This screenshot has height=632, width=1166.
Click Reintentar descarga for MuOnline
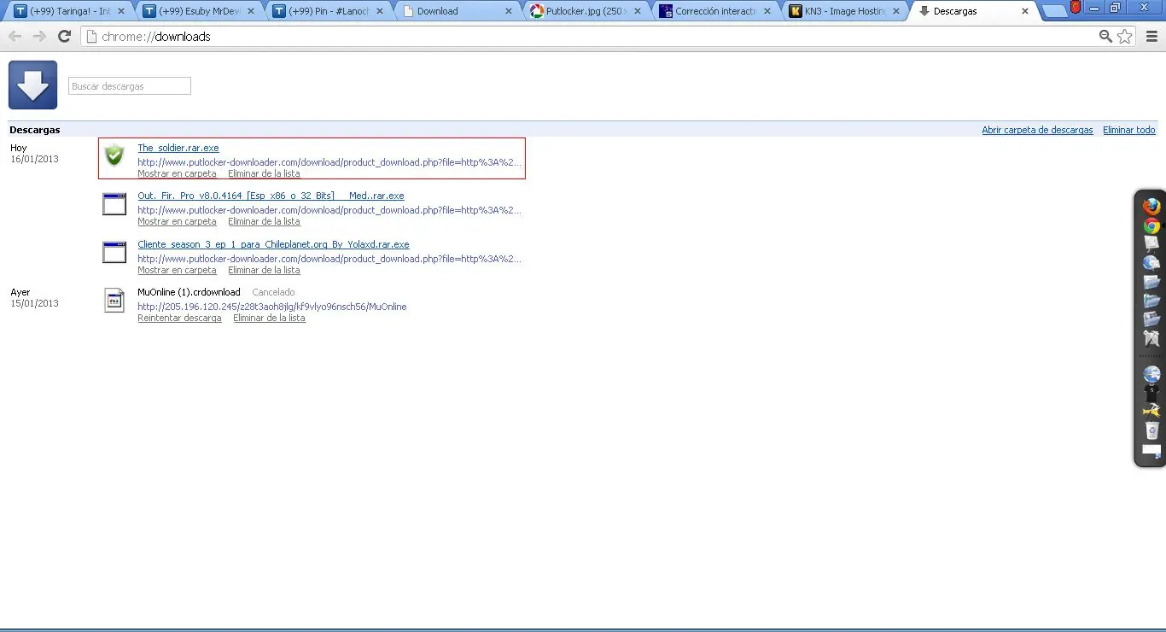(179, 318)
